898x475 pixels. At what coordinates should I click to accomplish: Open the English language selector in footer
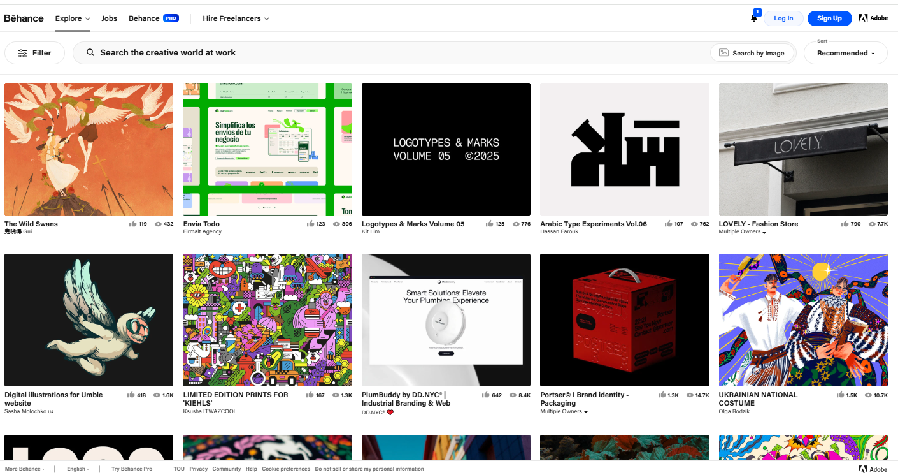click(78, 469)
